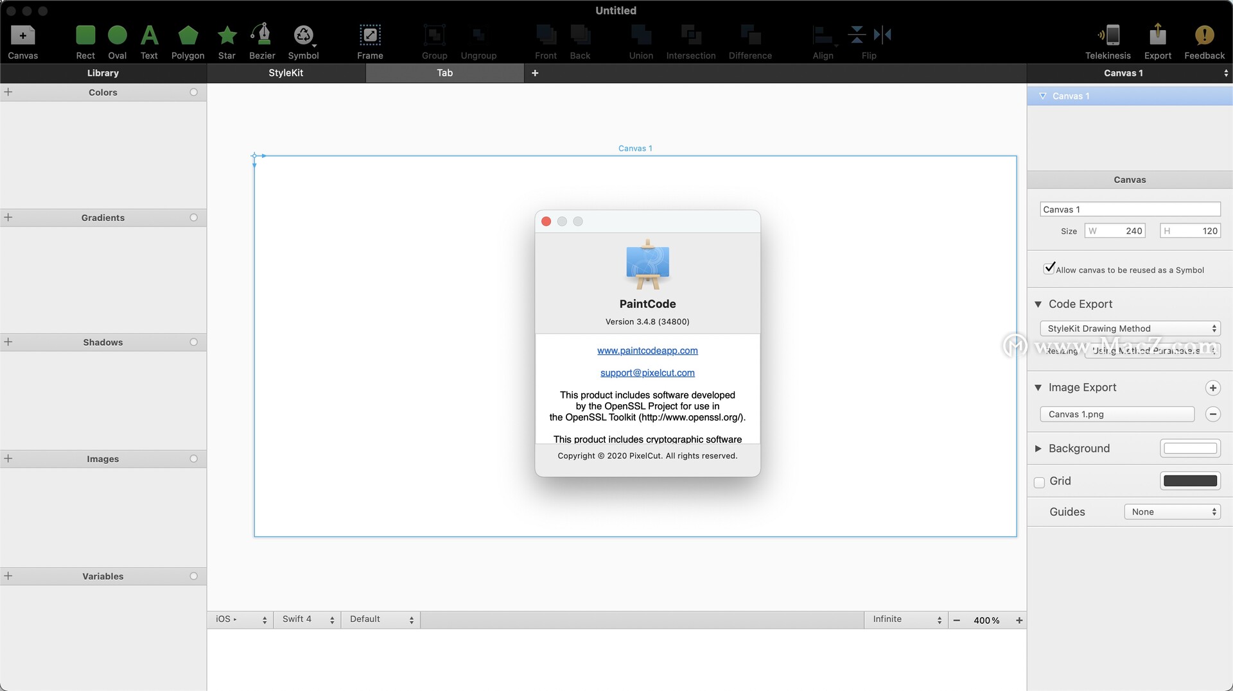Viewport: 1233px width, 691px height.
Task: Open the Align options
Action: click(823, 42)
